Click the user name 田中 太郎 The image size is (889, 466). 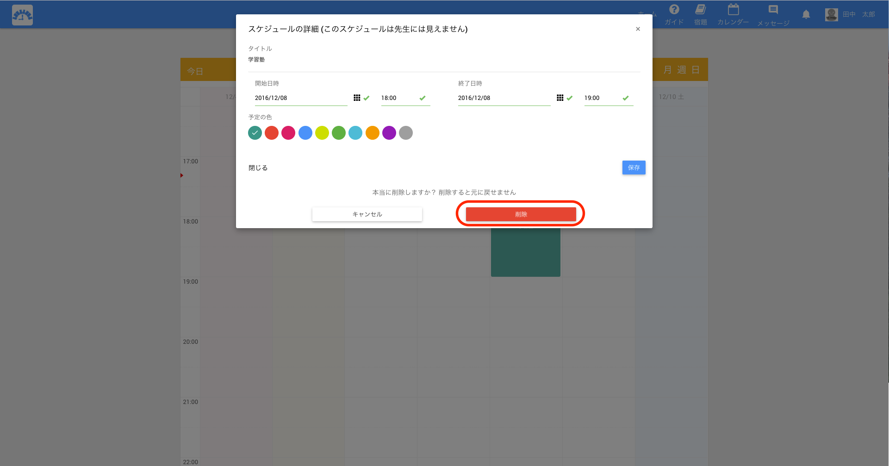point(859,15)
